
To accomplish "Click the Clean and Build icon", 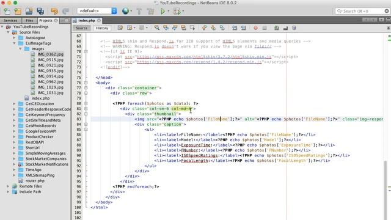I will [x=150, y=11].
